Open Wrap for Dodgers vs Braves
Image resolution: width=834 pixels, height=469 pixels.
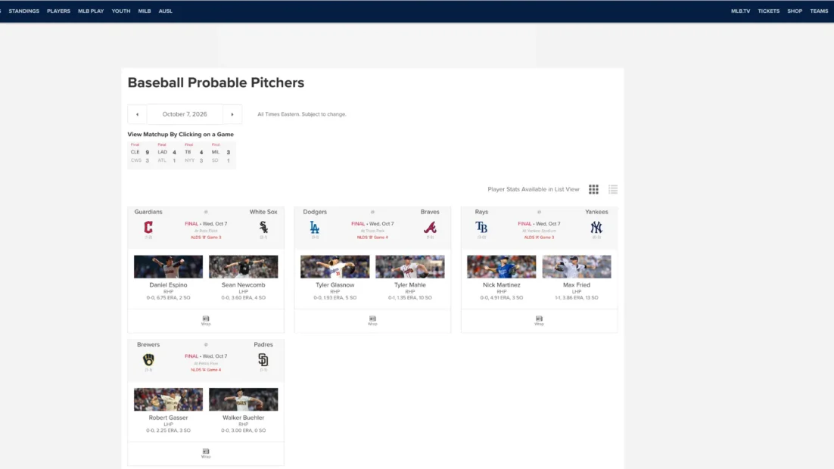(x=372, y=321)
